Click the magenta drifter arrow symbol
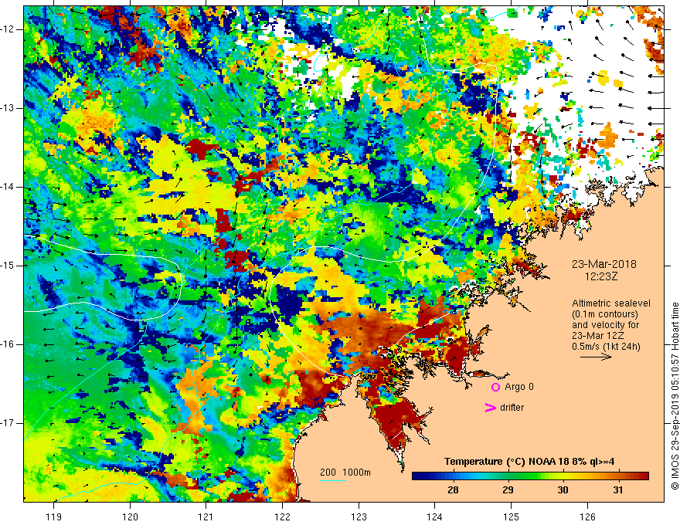This screenshot has width=680, height=525. pos(491,408)
